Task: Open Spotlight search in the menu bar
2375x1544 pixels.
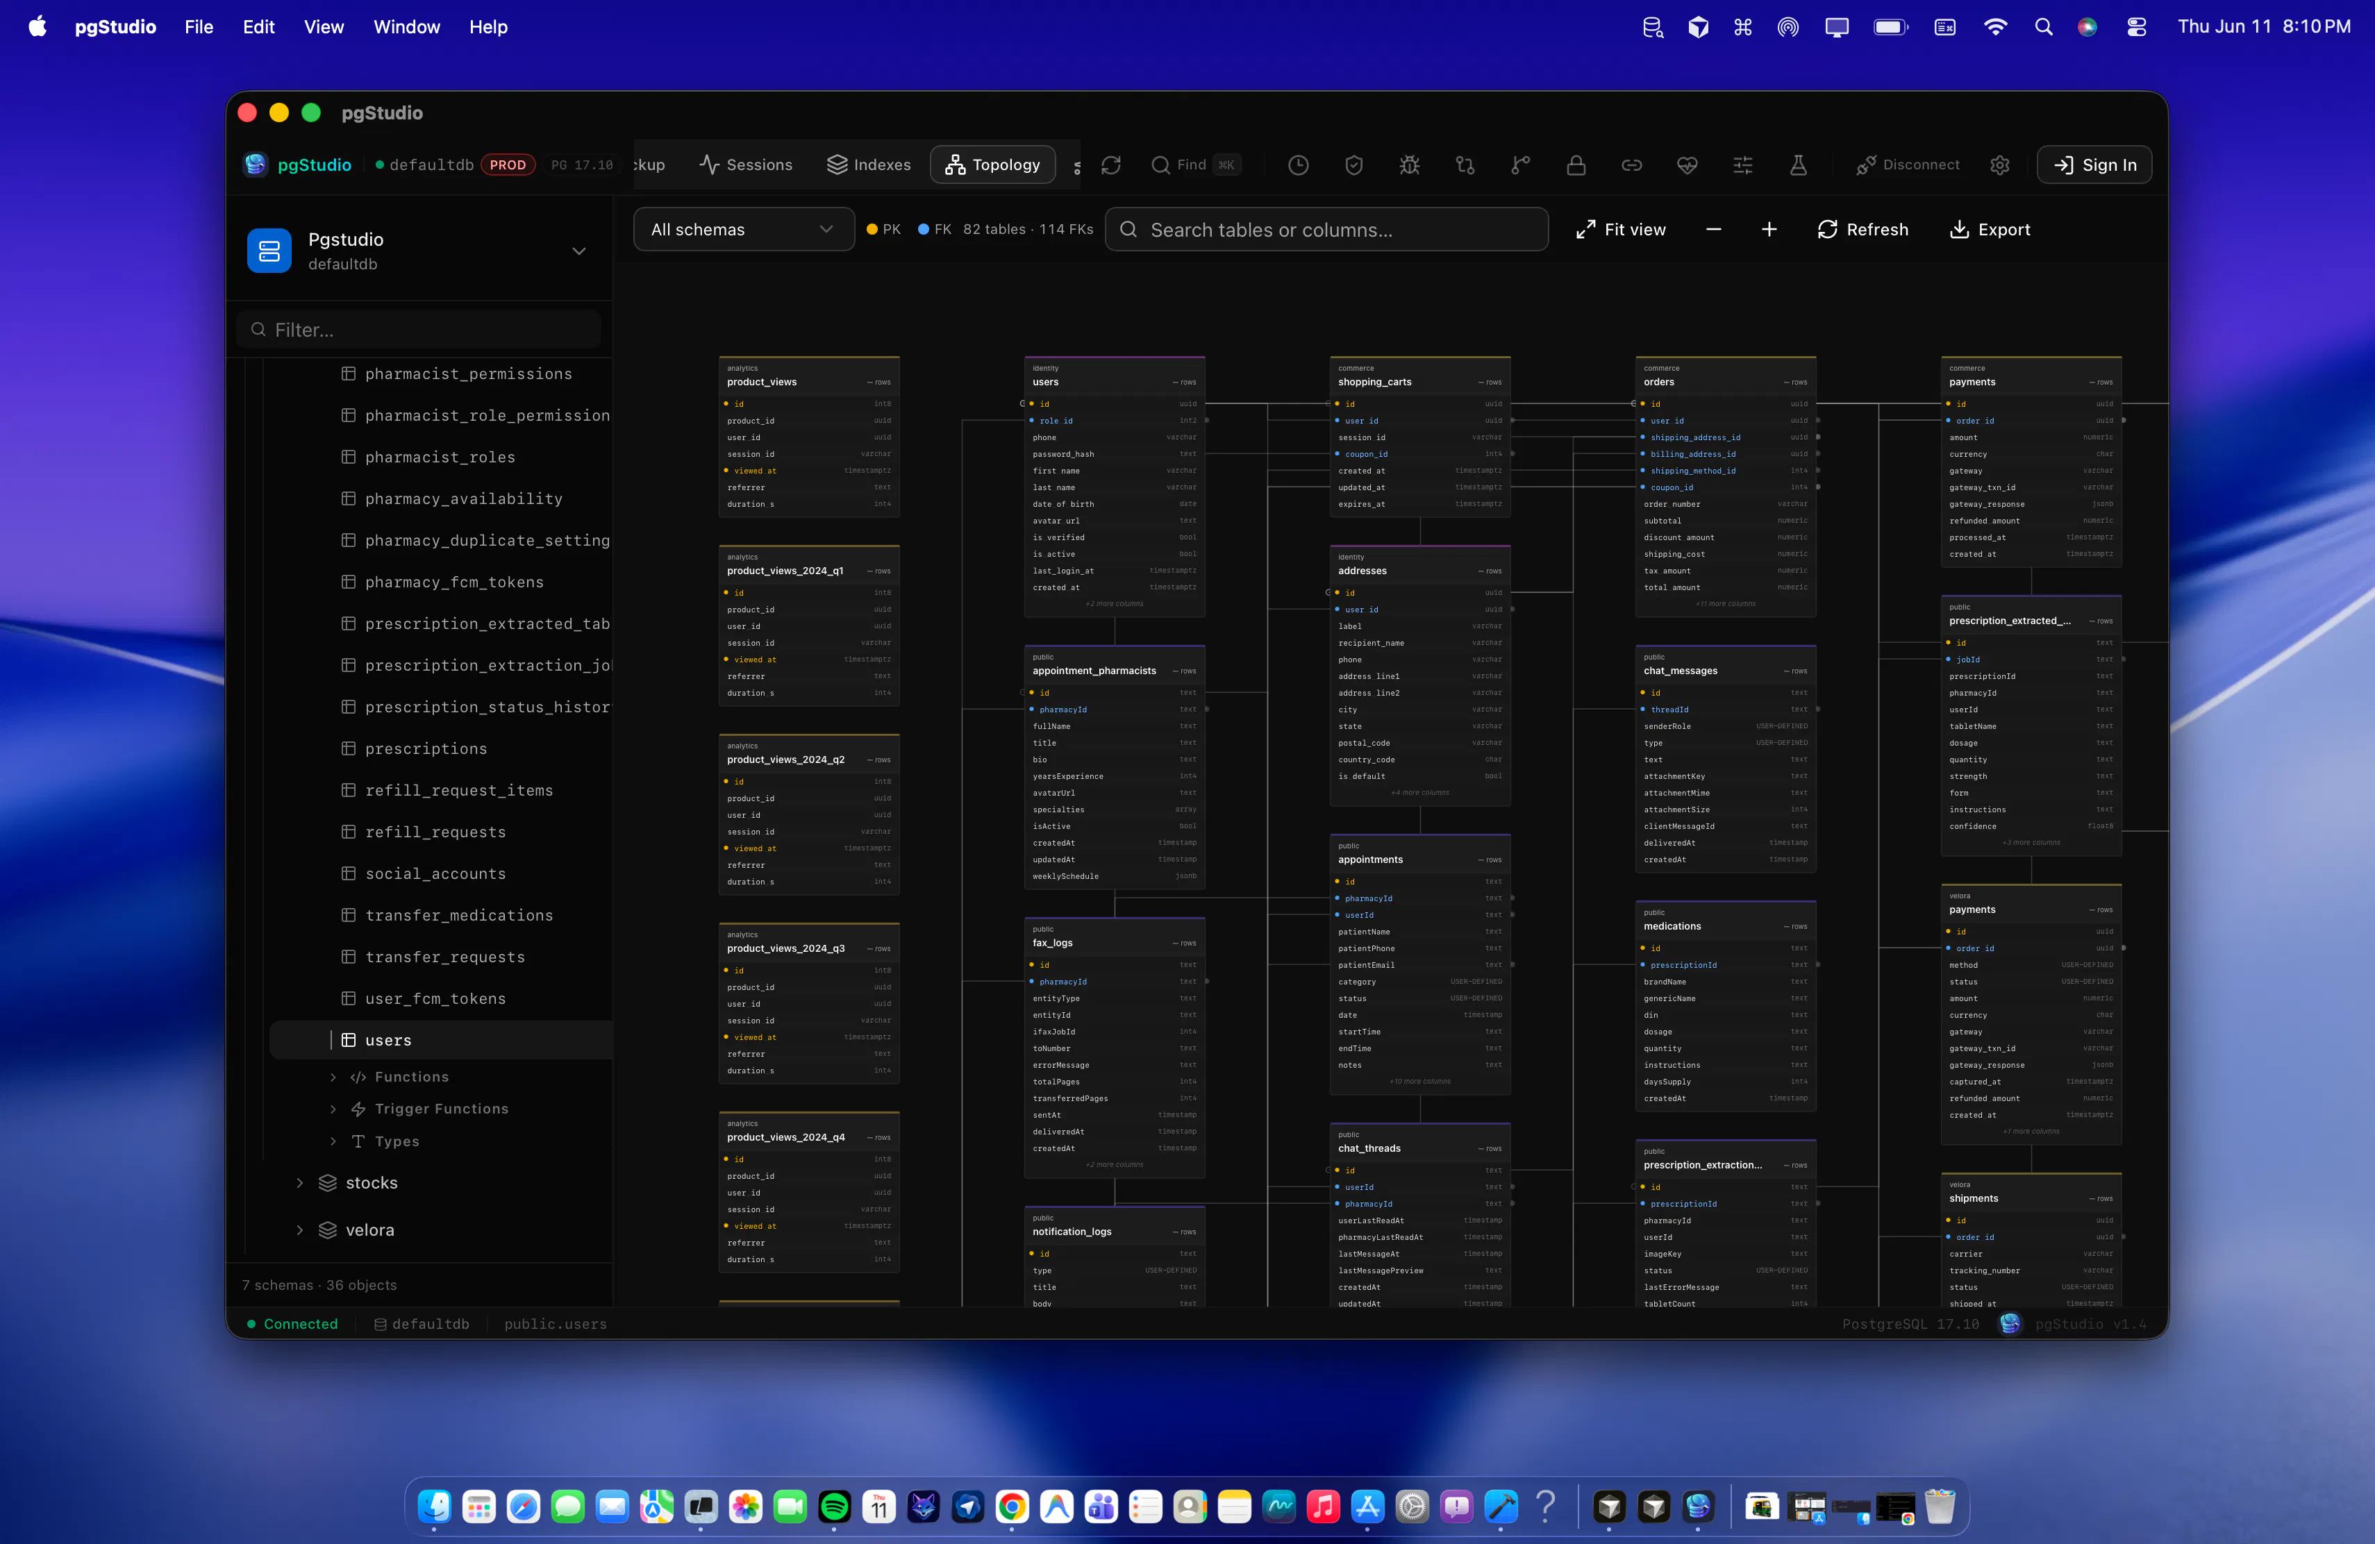Action: (2044, 27)
